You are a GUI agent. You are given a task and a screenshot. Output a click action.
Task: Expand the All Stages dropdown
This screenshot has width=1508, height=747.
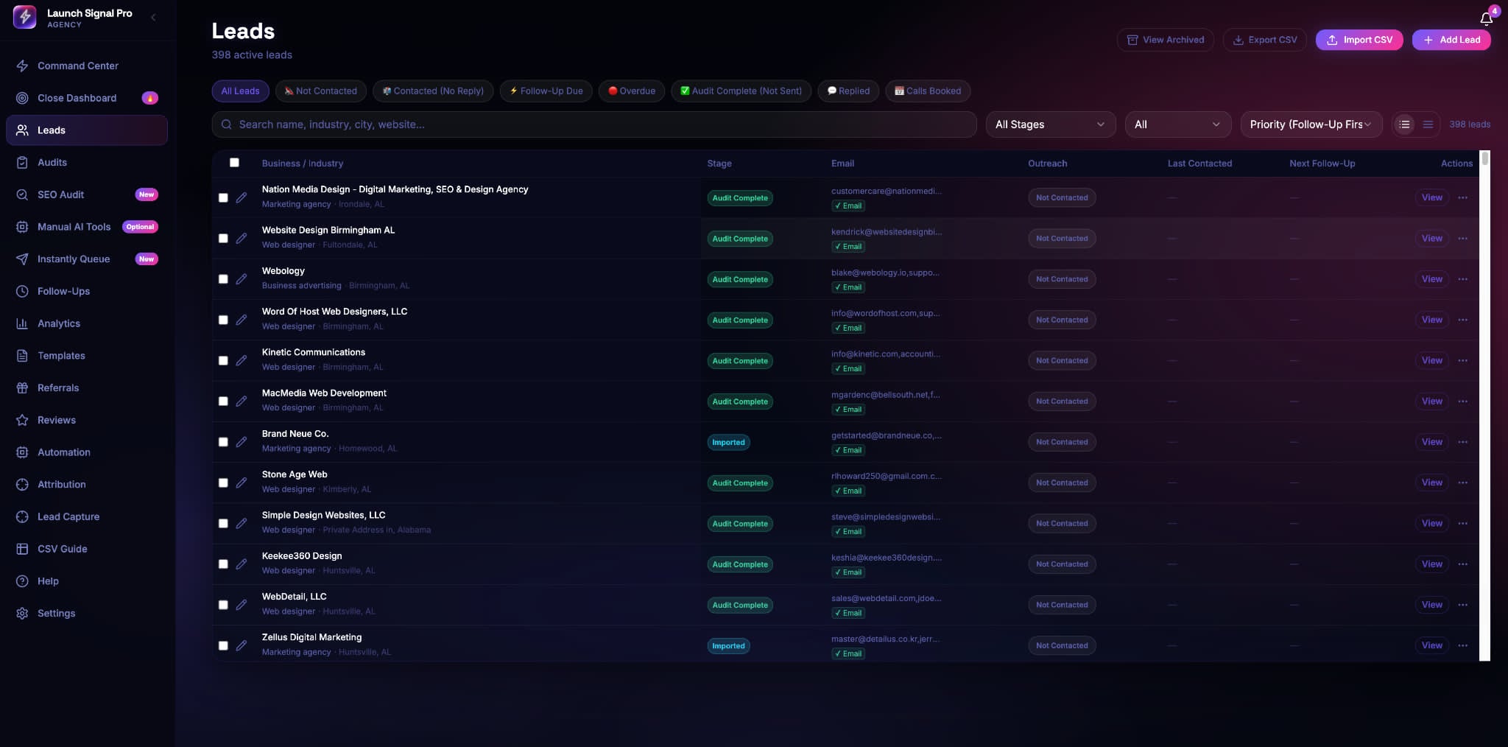click(1051, 124)
